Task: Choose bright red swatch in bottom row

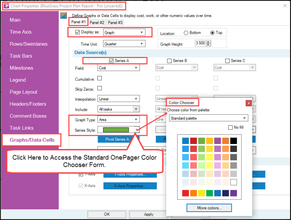Action: coord(186,193)
